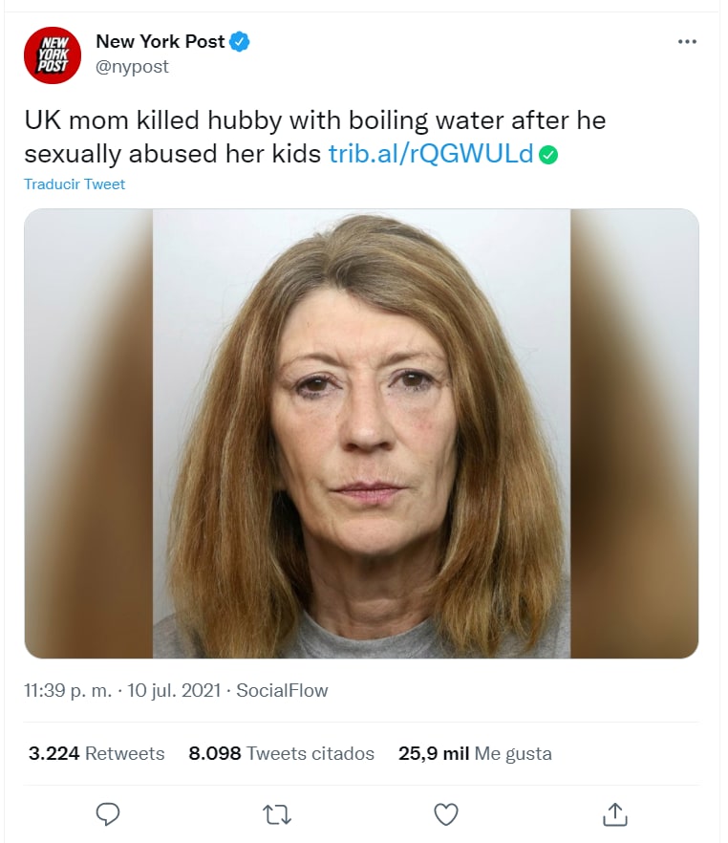The image size is (728, 843).
Task: View the 3.224 Retweets list
Action: 96,753
